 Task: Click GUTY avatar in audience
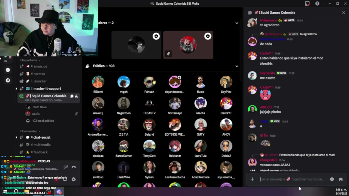(200, 124)
